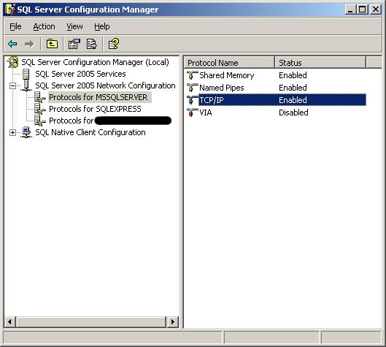
Task: Click the icon beside the redacted Protocols entry
Action: pos(40,121)
